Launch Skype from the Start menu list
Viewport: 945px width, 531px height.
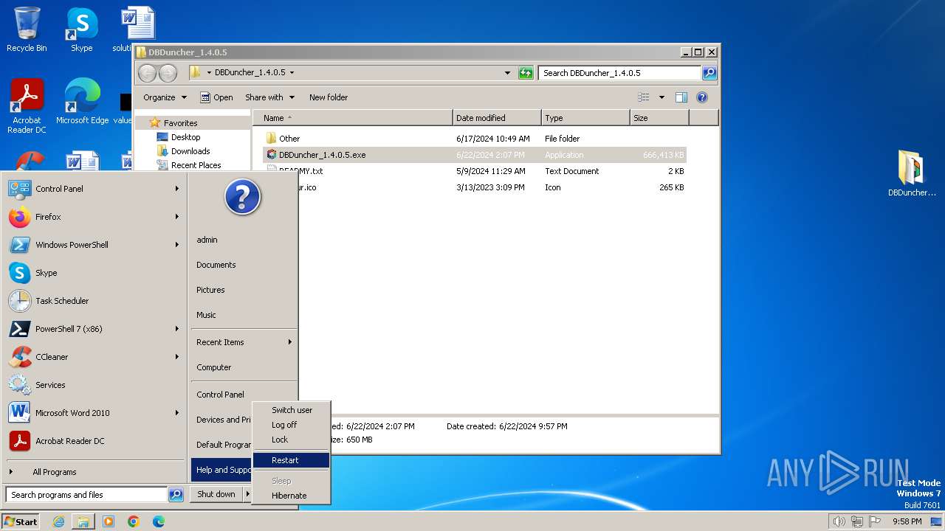tap(94, 273)
